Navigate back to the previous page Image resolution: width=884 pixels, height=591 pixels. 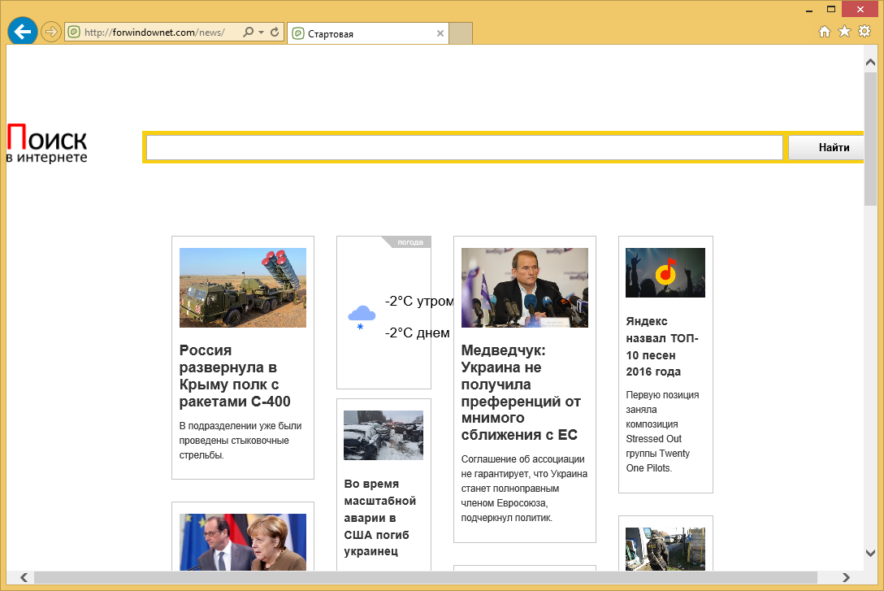click(22, 31)
